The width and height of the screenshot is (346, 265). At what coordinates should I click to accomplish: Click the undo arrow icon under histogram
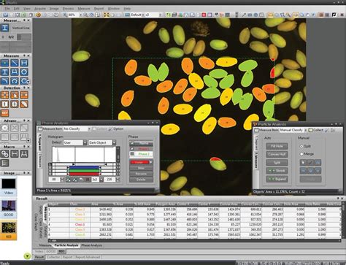pos(81,180)
